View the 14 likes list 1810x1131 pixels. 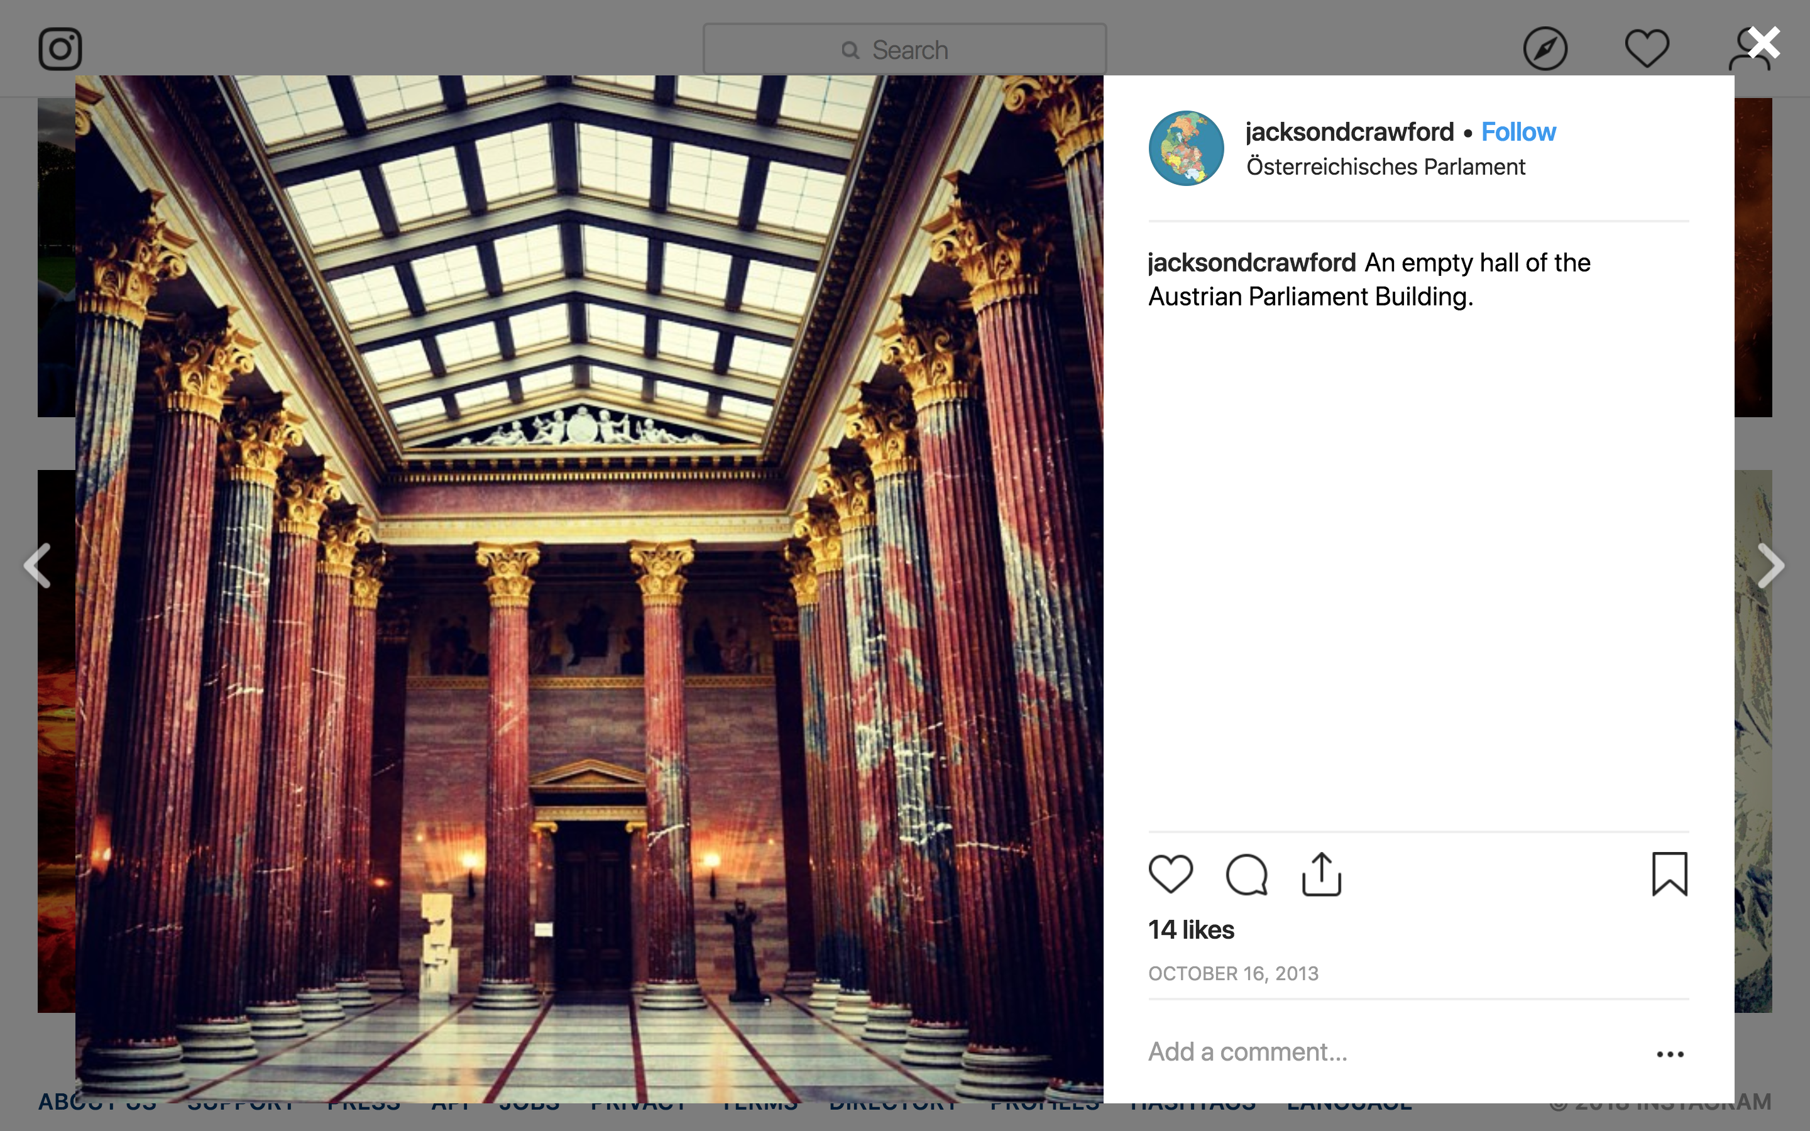(x=1192, y=930)
